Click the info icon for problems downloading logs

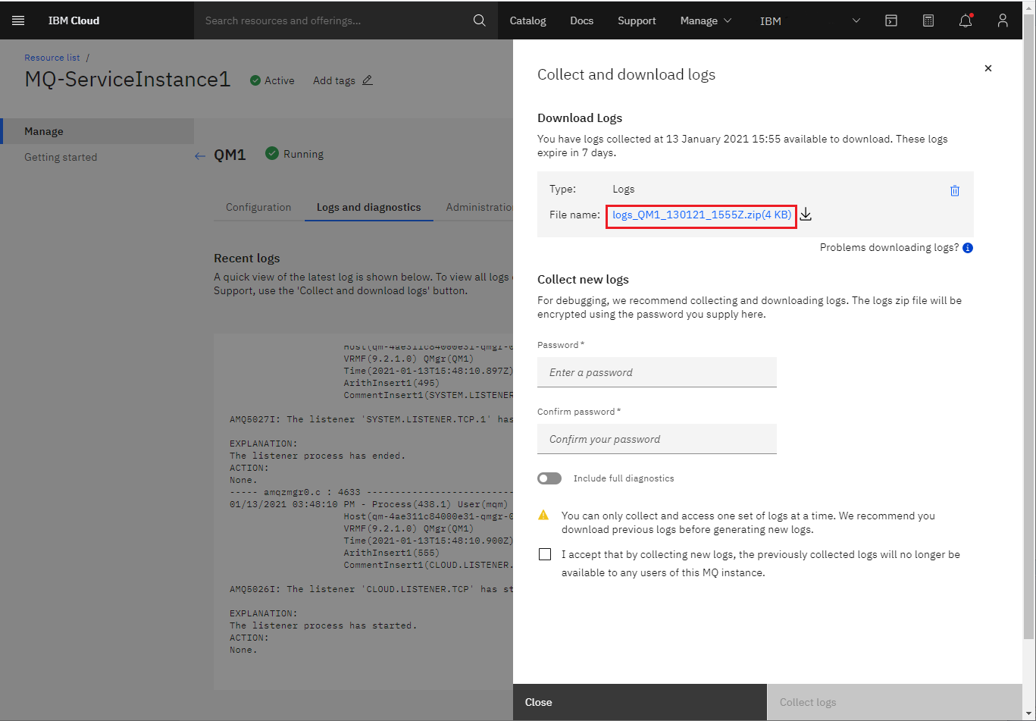(x=968, y=248)
